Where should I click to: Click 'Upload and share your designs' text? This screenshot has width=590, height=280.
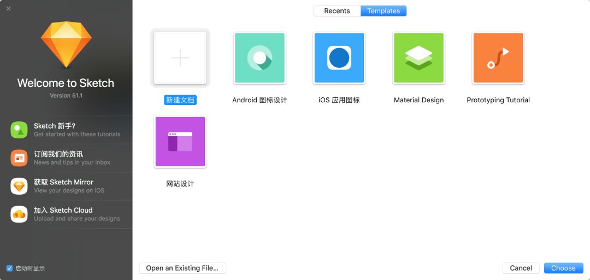(x=77, y=219)
